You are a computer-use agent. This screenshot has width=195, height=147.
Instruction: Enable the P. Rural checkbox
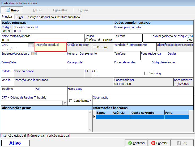pyautogui.click(x=94, y=47)
